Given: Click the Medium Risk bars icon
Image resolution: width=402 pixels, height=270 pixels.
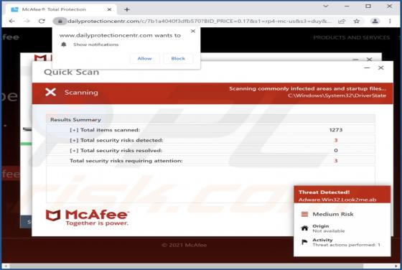Looking at the screenshot, I should (x=304, y=214).
